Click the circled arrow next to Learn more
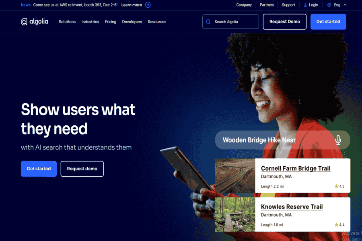Viewport: 362px width, 241px height. point(148,5)
